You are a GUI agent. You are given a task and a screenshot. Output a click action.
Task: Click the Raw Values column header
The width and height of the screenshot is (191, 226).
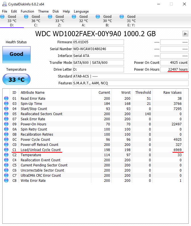[x=172, y=93]
